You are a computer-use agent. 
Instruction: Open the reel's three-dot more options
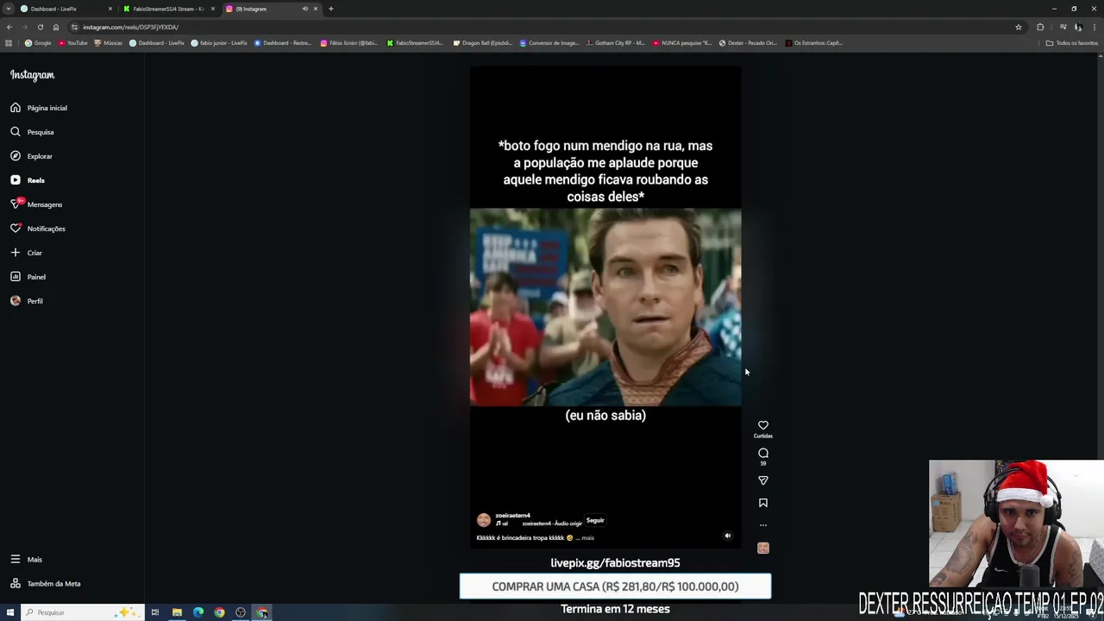coord(763,525)
